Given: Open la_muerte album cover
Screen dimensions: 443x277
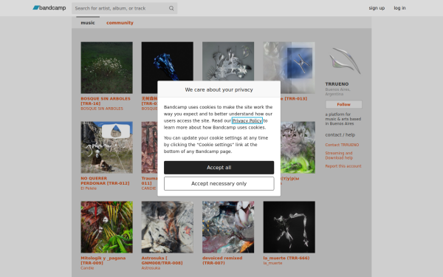Looking at the screenshot, I should coord(289,228).
